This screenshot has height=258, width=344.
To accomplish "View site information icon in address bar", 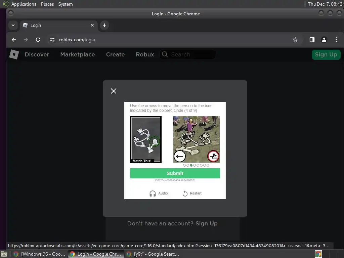I will [x=52, y=40].
